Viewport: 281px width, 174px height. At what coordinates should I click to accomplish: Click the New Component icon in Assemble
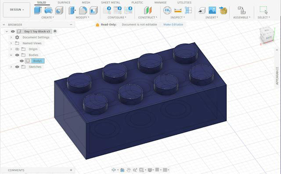click(x=242, y=10)
